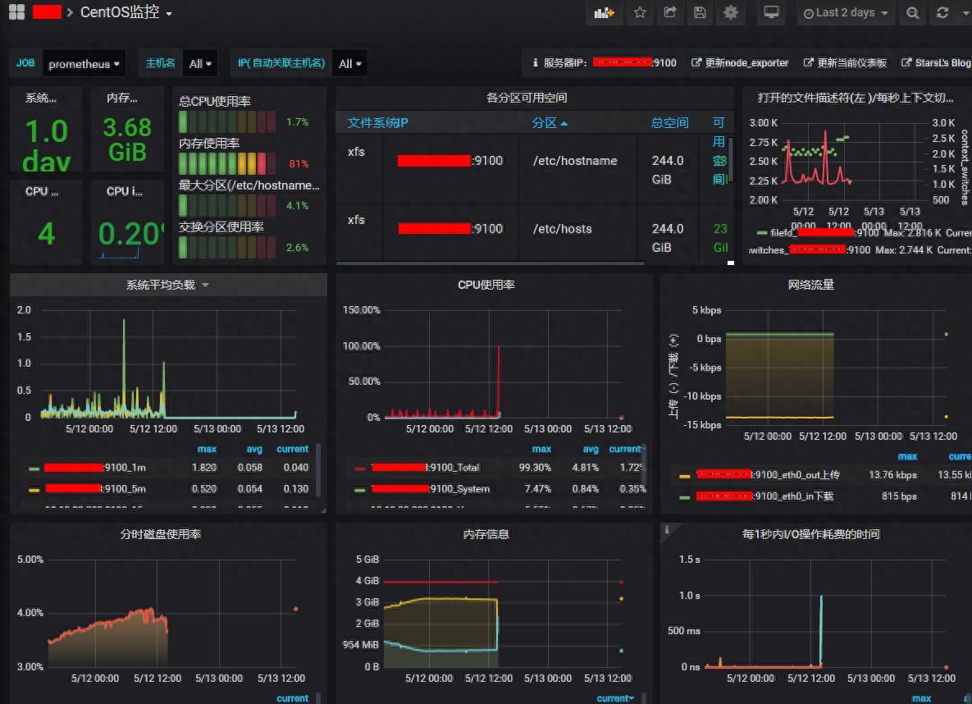The width and height of the screenshot is (972, 704).
Task: Open the CPU使用率 panel title menu
Action: (x=486, y=285)
